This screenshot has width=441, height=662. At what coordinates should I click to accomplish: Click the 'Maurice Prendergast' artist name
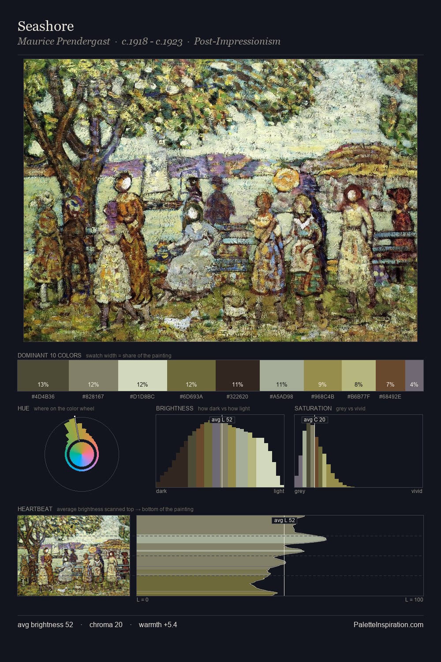pos(64,41)
